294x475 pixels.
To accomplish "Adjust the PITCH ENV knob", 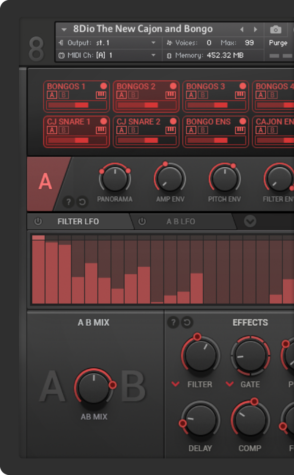I will point(225,179).
